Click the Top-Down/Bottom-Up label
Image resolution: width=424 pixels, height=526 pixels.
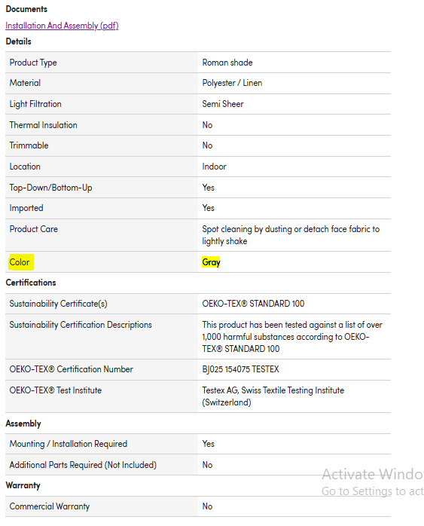click(x=50, y=188)
